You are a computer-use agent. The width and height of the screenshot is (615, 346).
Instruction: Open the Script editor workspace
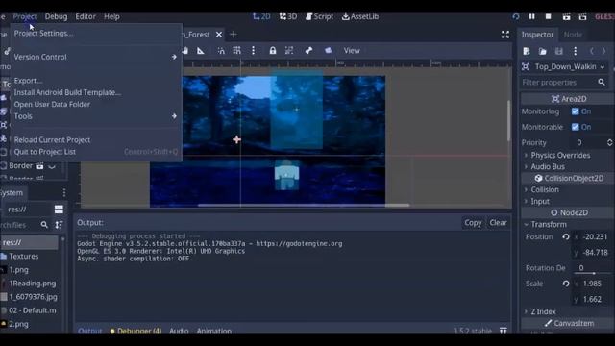(319, 16)
